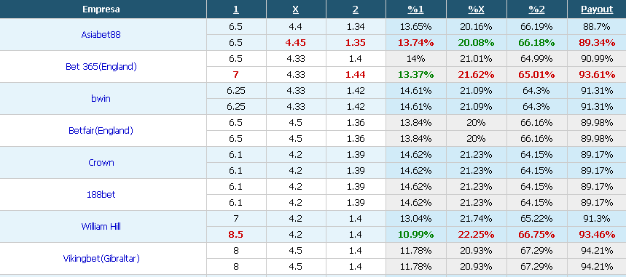Sort by Payout column header
Viewport: 626px width, 277px height.
pyautogui.click(x=597, y=9)
